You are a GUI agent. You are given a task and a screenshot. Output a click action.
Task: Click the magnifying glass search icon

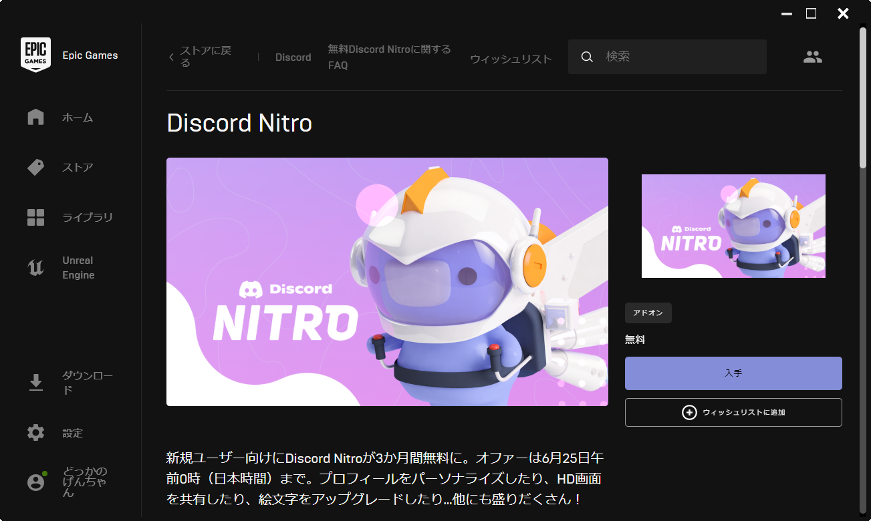[587, 57]
